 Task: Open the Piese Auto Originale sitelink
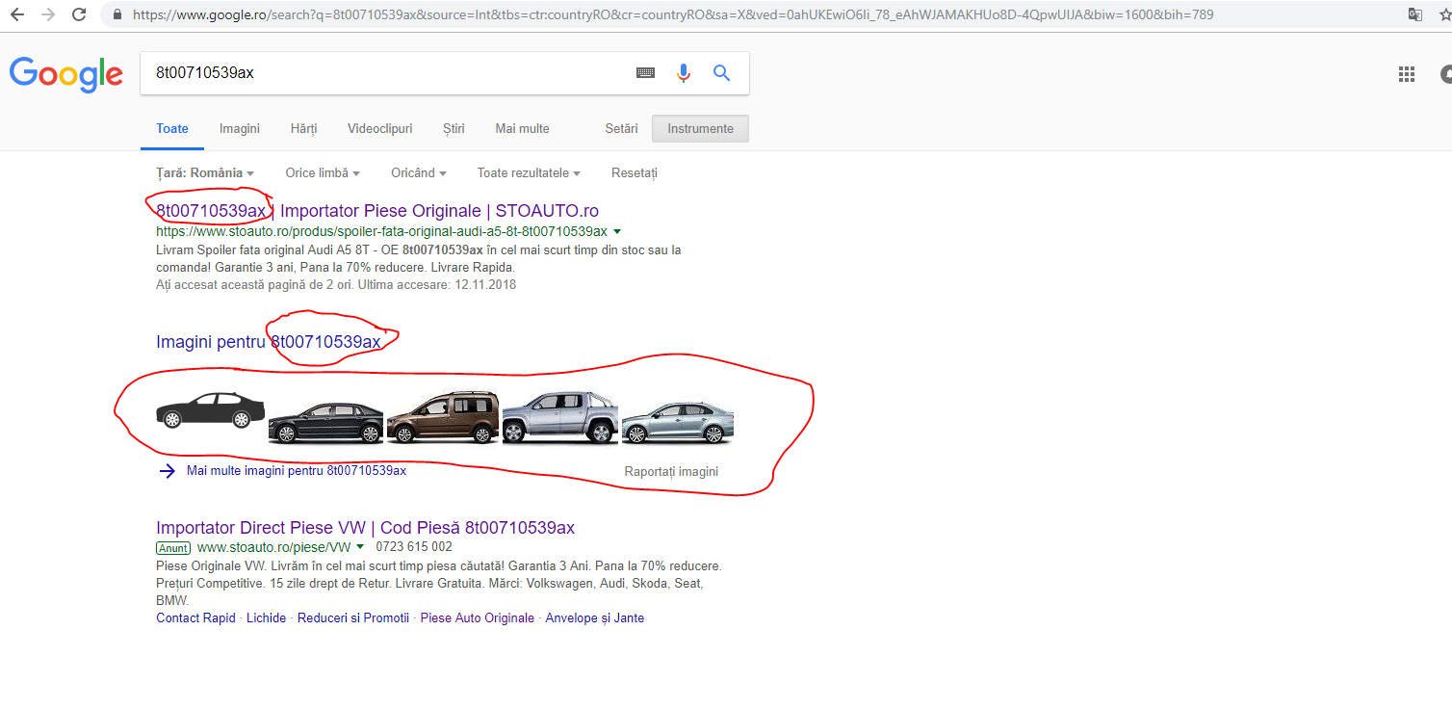pos(478,618)
